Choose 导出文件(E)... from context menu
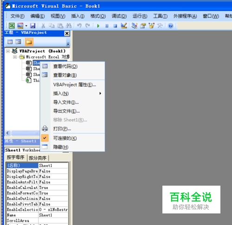The width and height of the screenshot is (232, 225). [72, 111]
